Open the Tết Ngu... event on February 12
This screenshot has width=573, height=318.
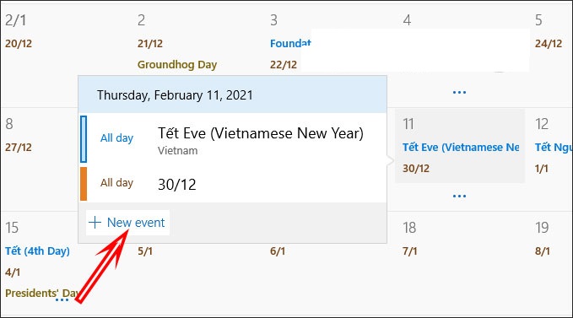coord(554,148)
